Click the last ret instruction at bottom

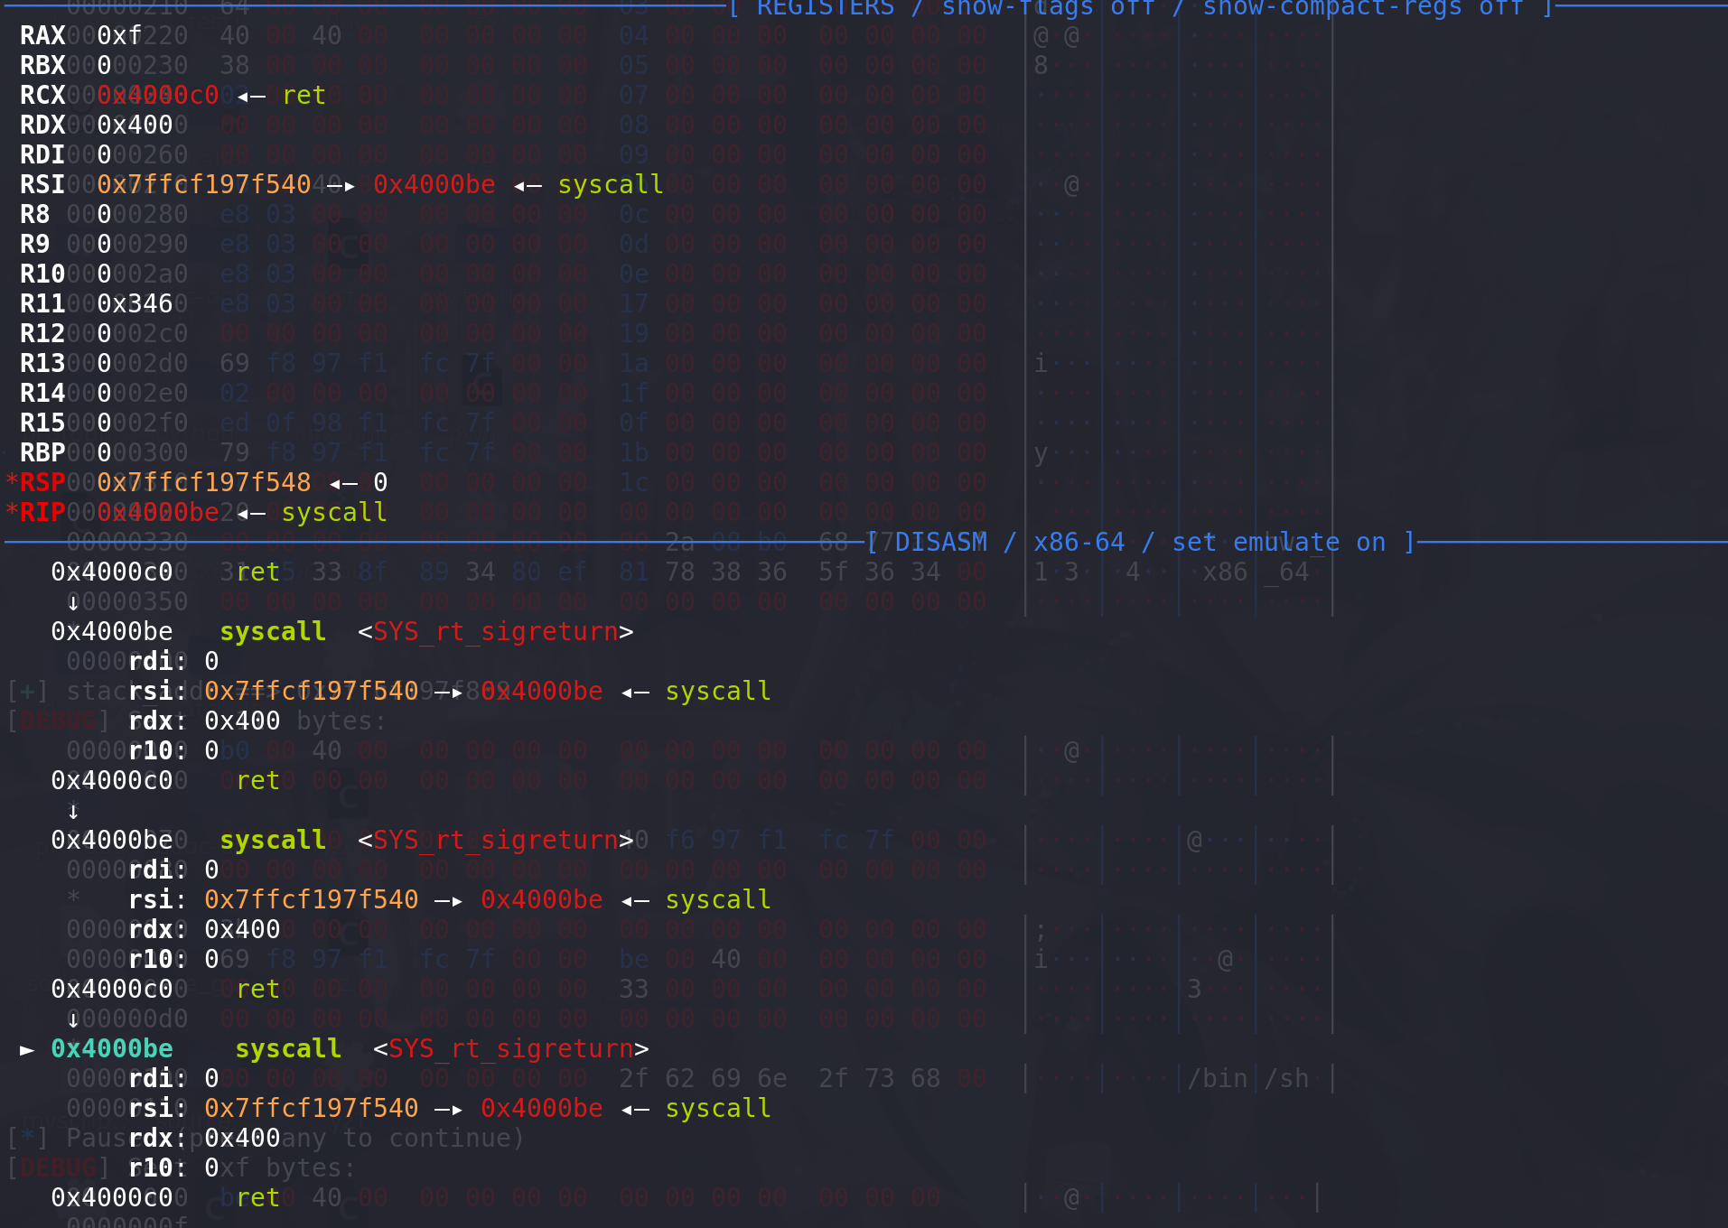[258, 1197]
